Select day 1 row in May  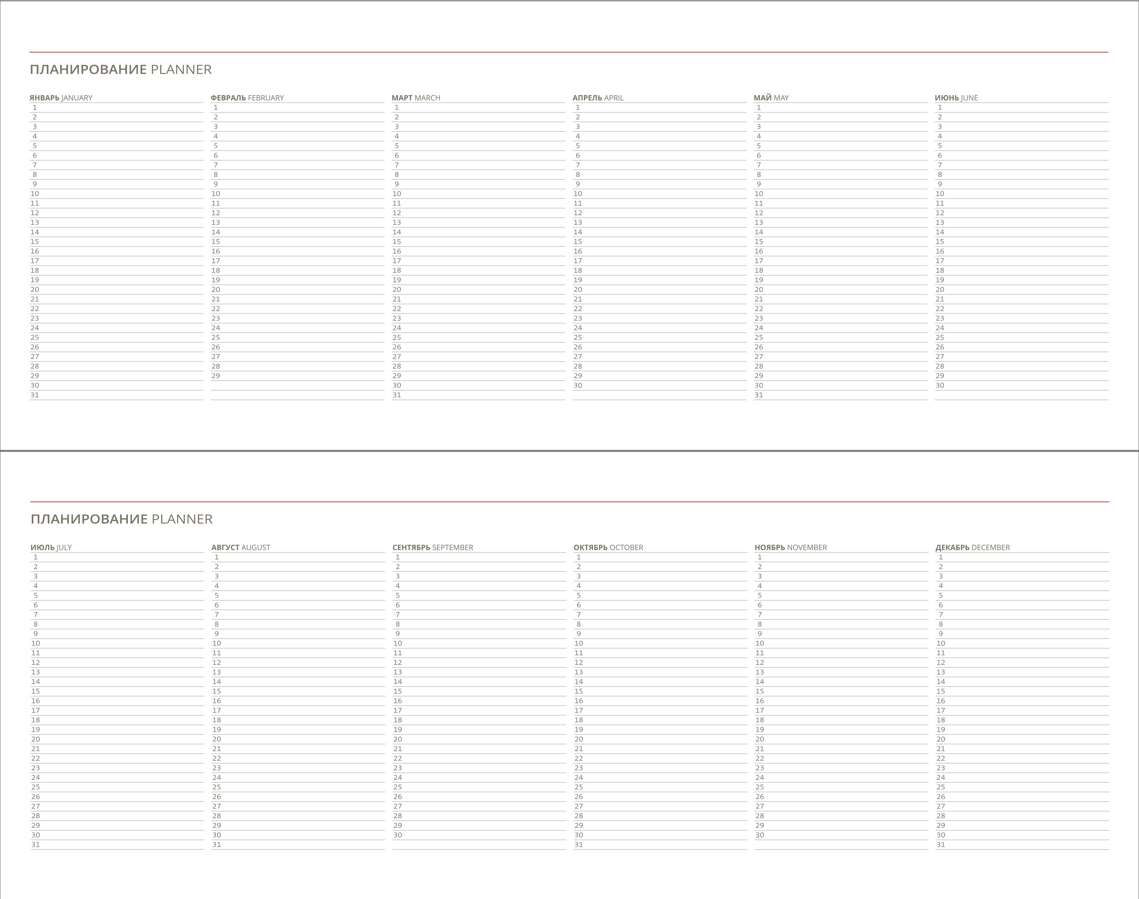(841, 107)
